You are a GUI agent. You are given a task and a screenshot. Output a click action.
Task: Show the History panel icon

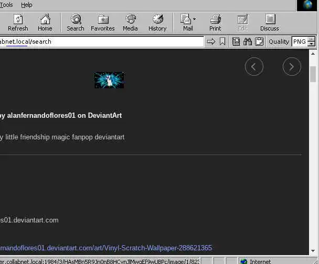click(x=157, y=23)
